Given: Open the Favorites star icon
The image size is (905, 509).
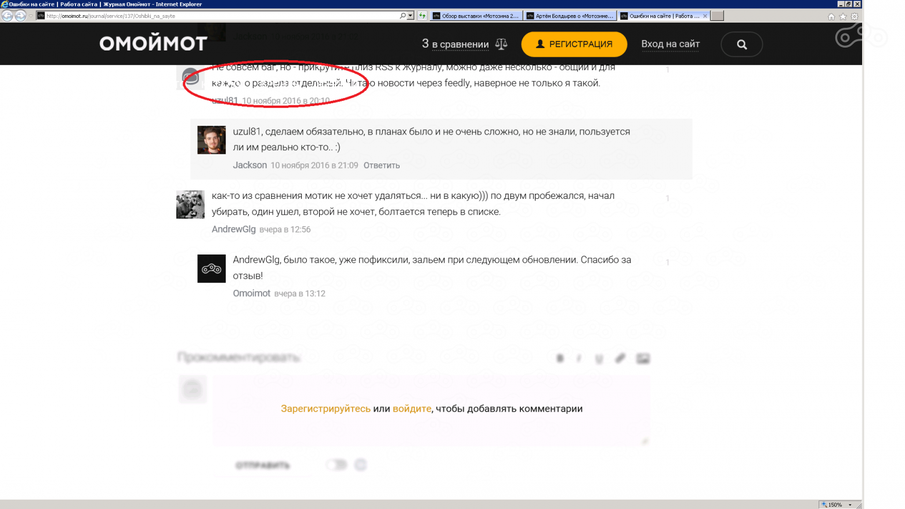Looking at the screenshot, I should 843,16.
